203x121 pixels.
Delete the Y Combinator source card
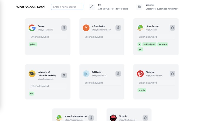click(118, 28)
